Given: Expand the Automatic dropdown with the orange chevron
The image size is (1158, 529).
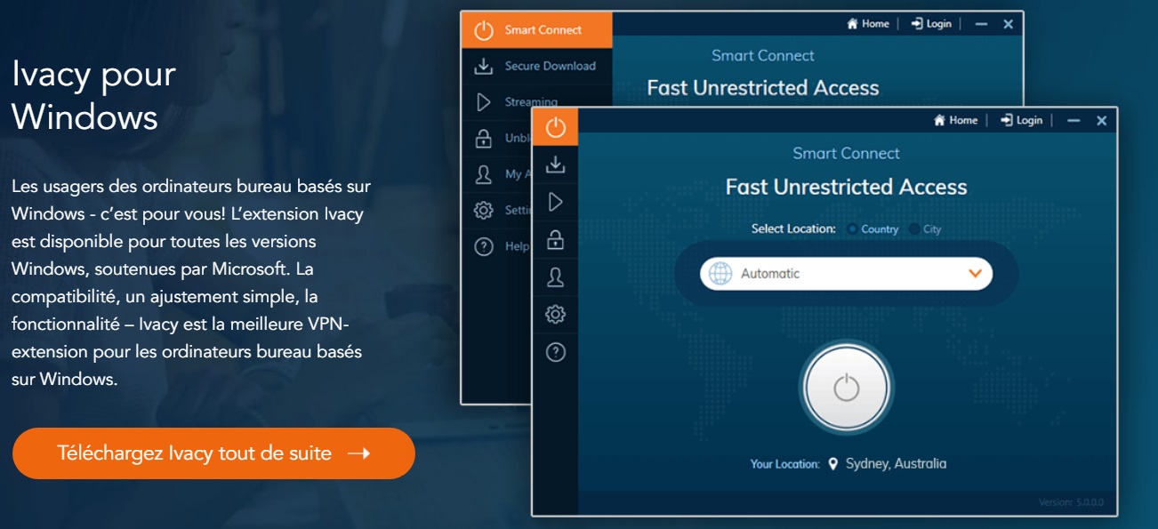Looking at the screenshot, I should 975,274.
